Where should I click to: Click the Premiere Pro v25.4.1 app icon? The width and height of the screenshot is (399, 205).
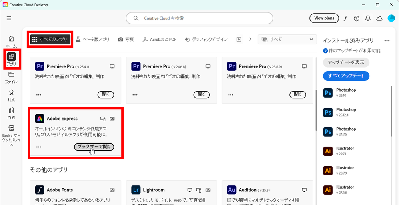(40, 66)
